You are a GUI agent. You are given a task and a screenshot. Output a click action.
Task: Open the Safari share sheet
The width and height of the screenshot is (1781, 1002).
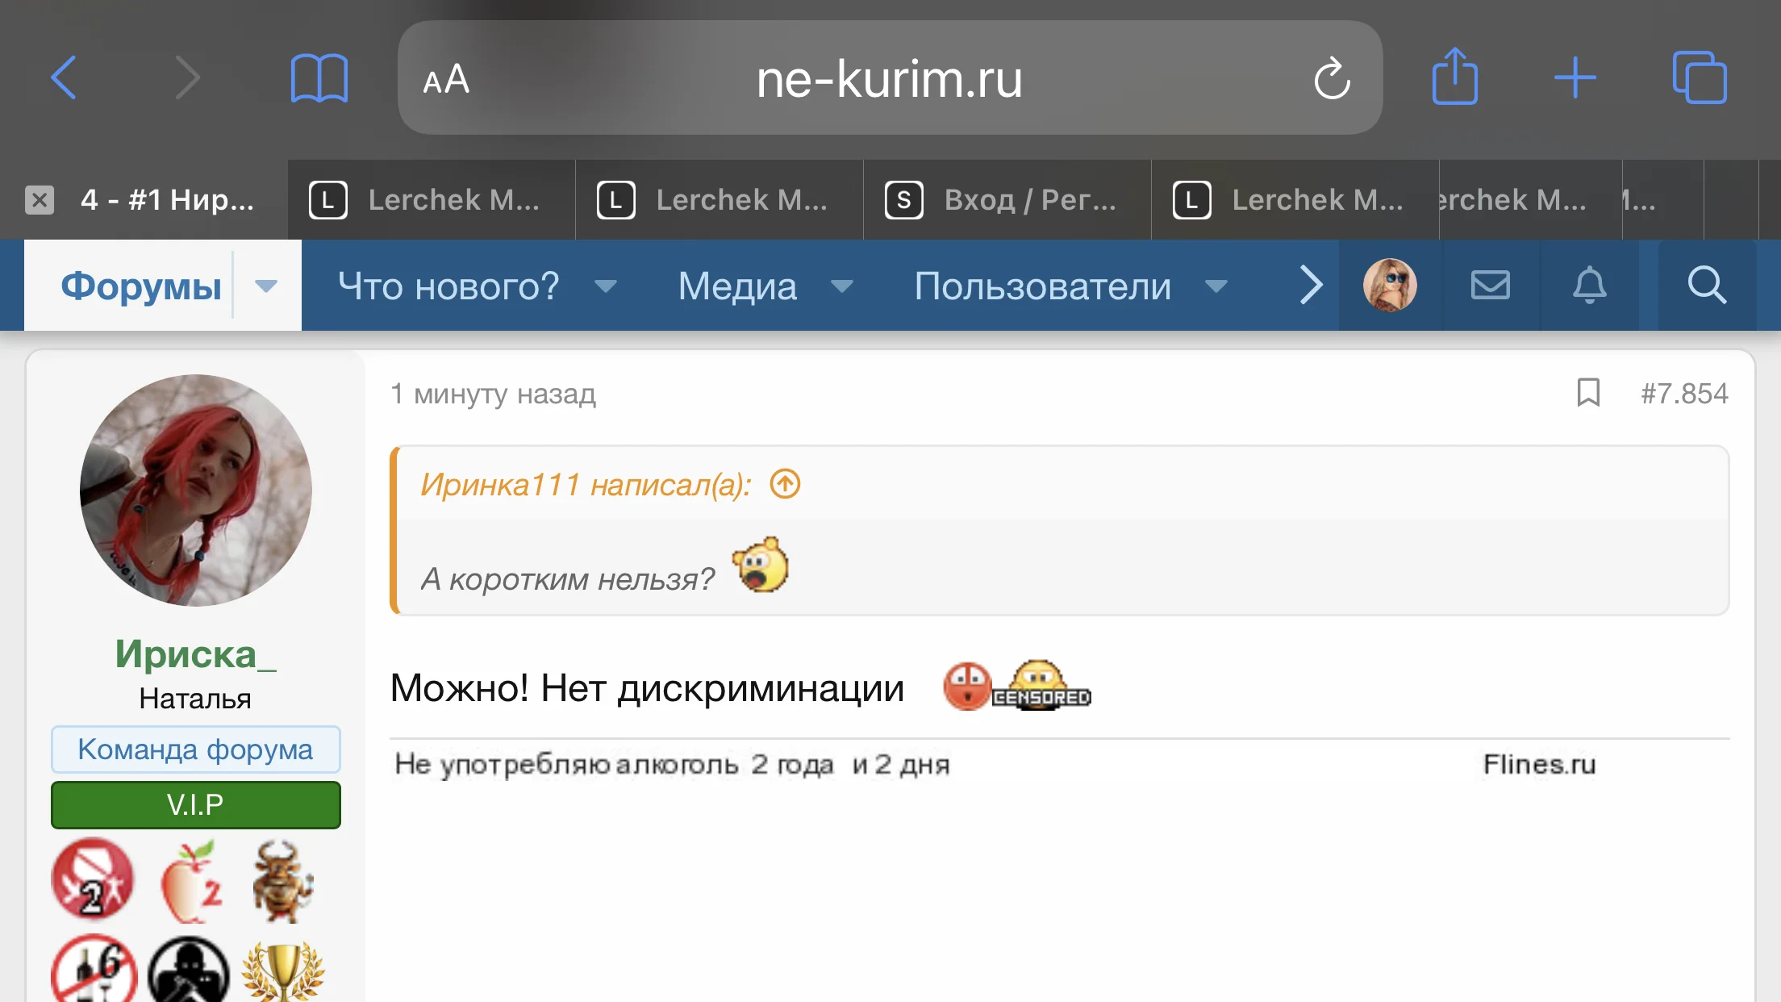pos(1454,77)
